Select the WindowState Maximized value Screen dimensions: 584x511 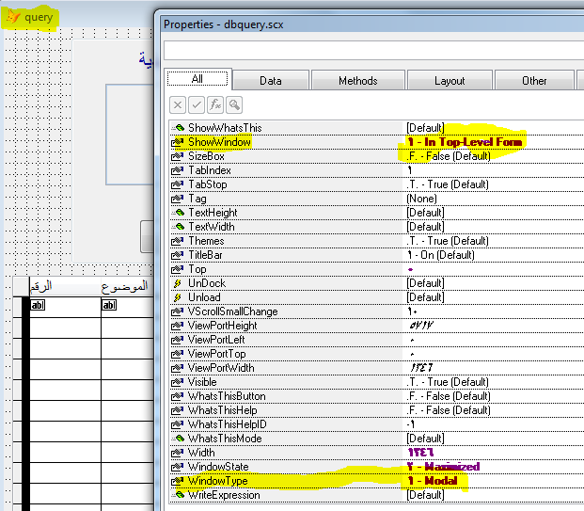(x=443, y=467)
